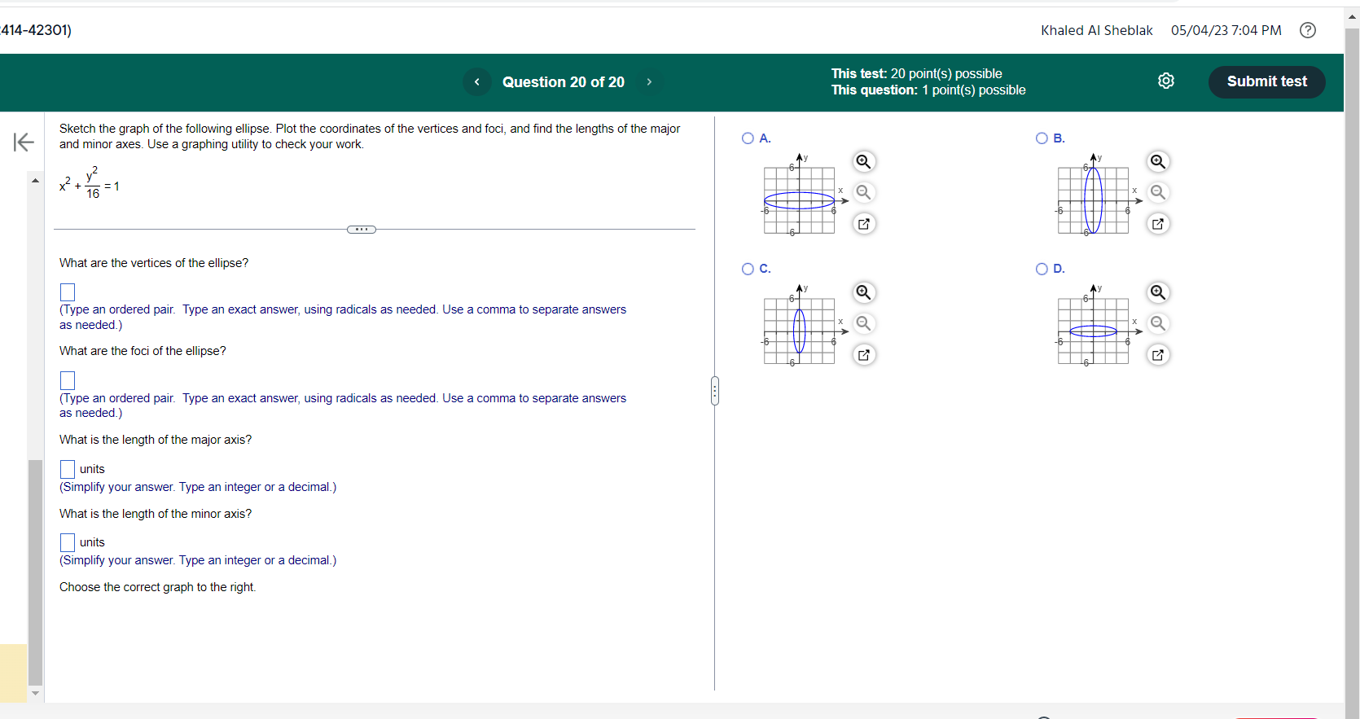Click the page scrollbar up arrow at right
The height and width of the screenshot is (719, 1360).
(x=1352, y=18)
